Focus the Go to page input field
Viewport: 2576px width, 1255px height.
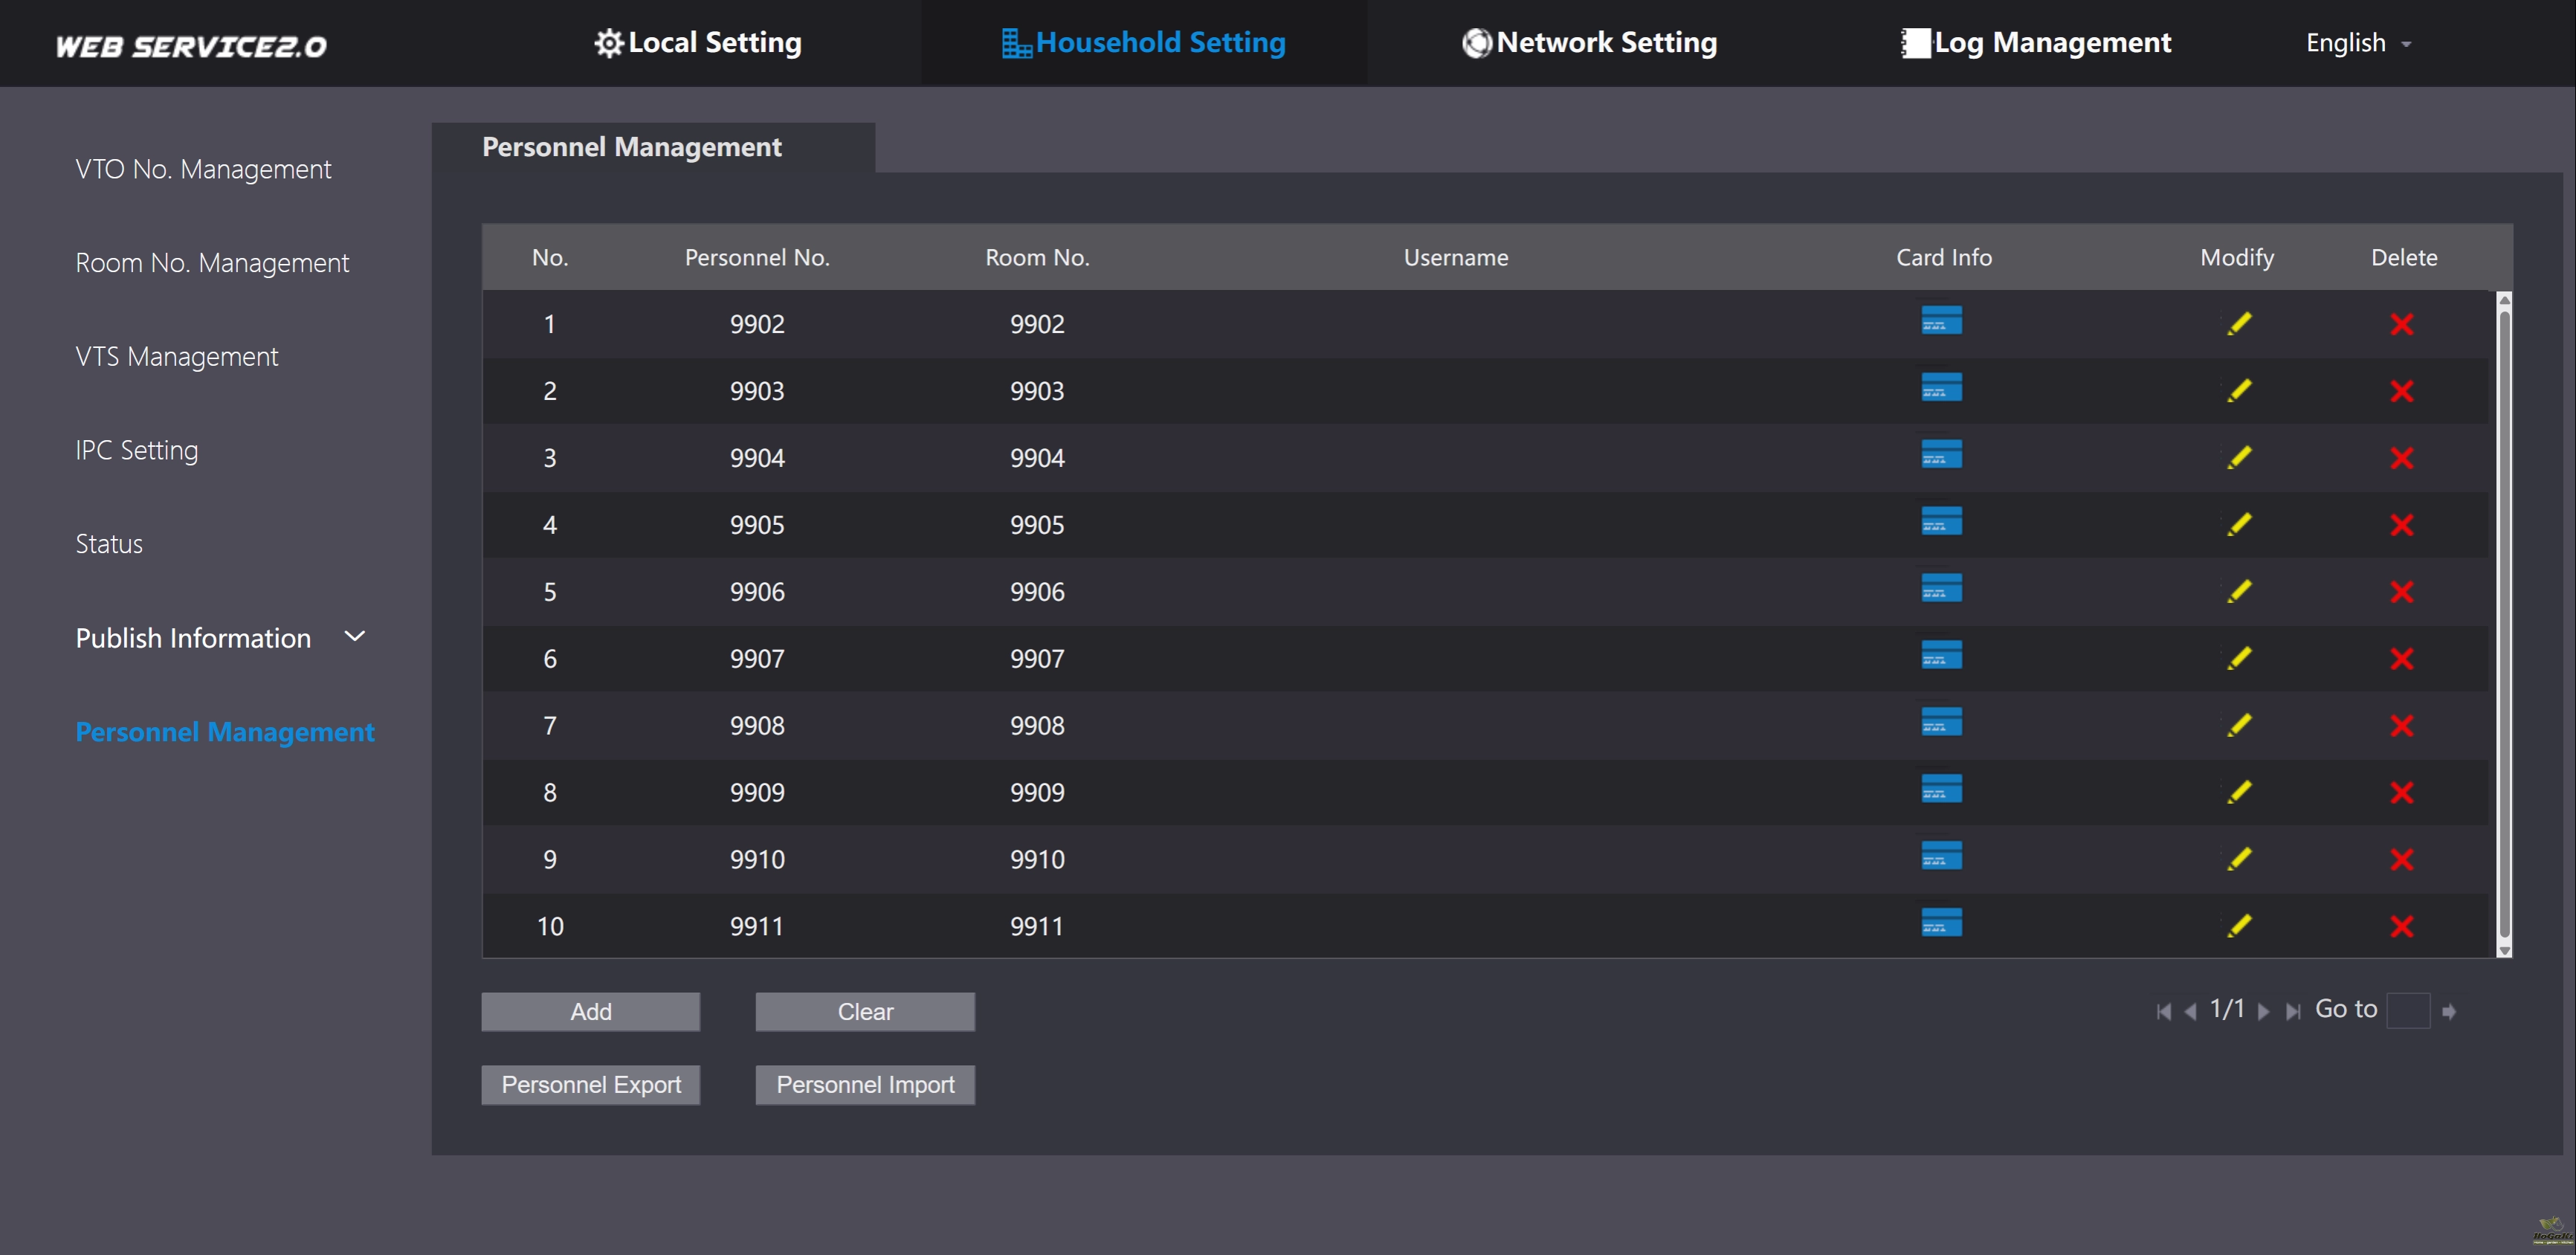tap(2407, 1011)
